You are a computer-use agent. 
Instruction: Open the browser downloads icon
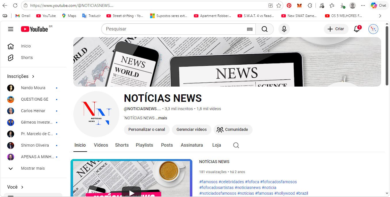pos(342,5)
